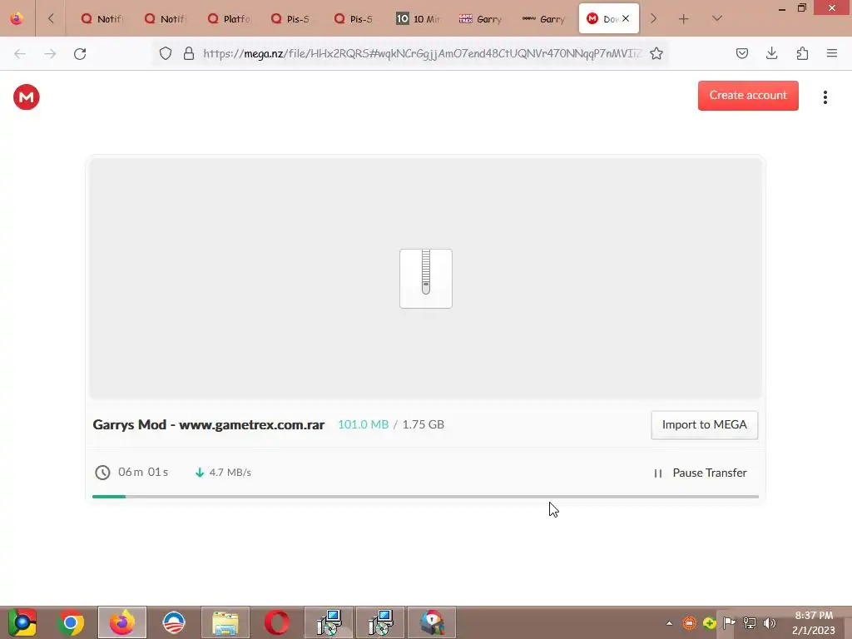Viewport: 852px width, 639px height.
Task: Click the Save to Pocket icon
Action: 741,53
